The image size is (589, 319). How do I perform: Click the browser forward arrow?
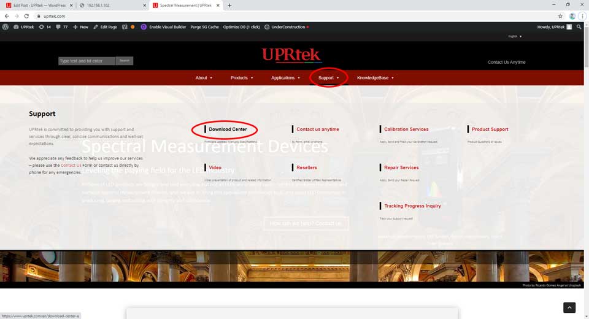coord(17,16)
